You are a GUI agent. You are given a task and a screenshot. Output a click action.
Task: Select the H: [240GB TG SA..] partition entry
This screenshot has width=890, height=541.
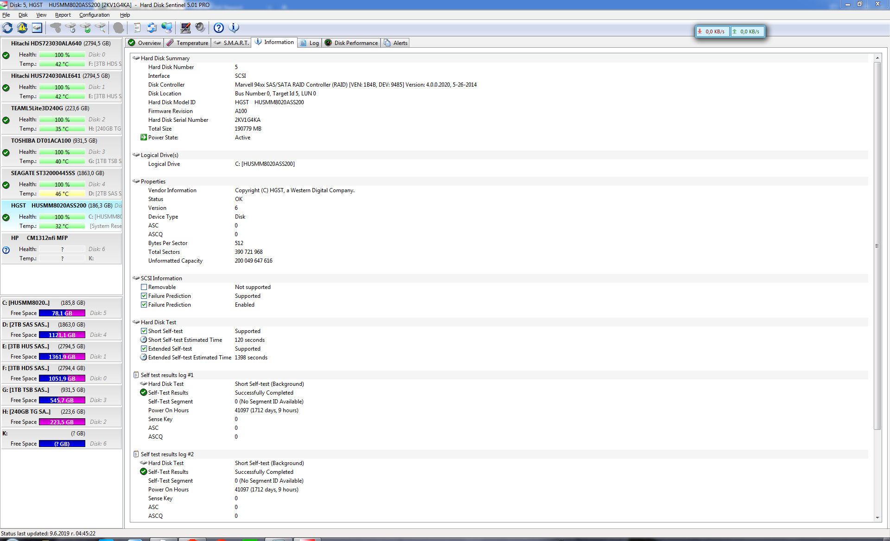coord(62,416)
